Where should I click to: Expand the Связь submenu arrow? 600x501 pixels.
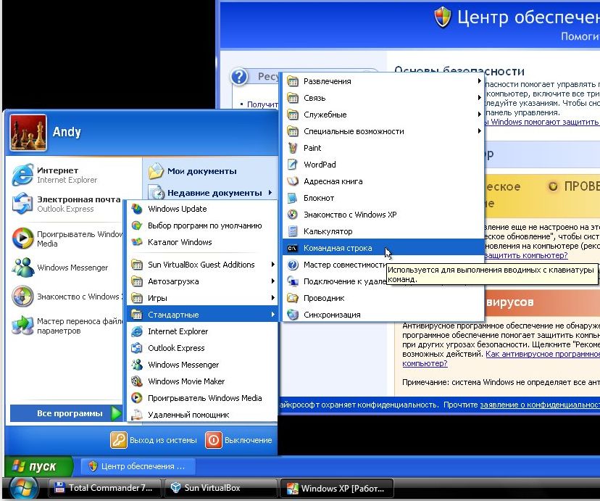point(479,98)
